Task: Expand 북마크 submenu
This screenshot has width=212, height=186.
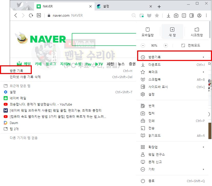Action: (x=173, y=72)
